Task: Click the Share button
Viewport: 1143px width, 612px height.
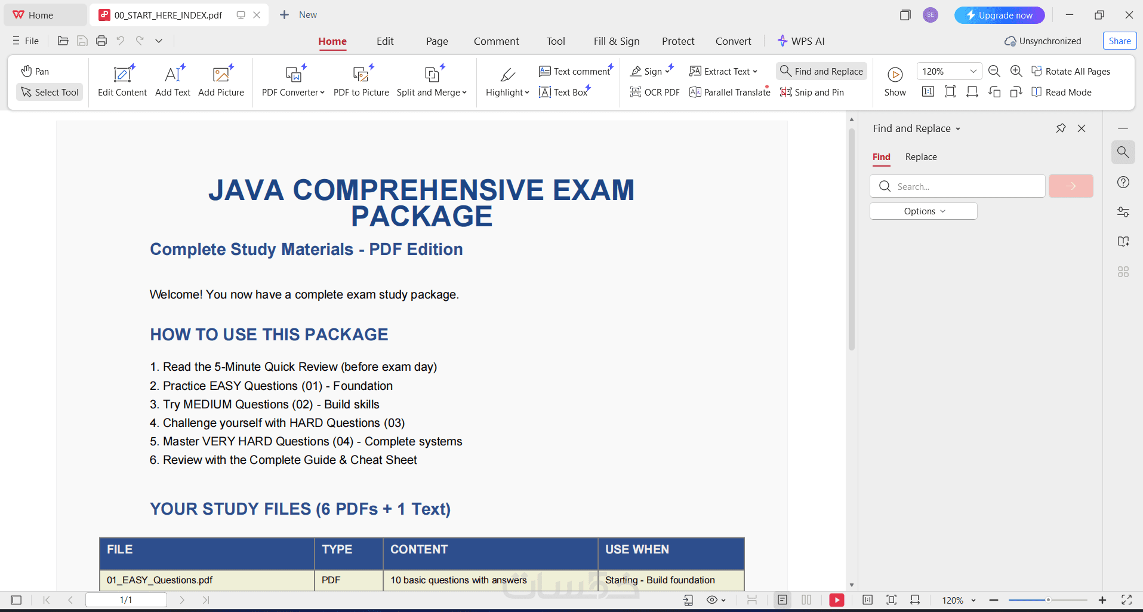Action: click(1120, 41)
